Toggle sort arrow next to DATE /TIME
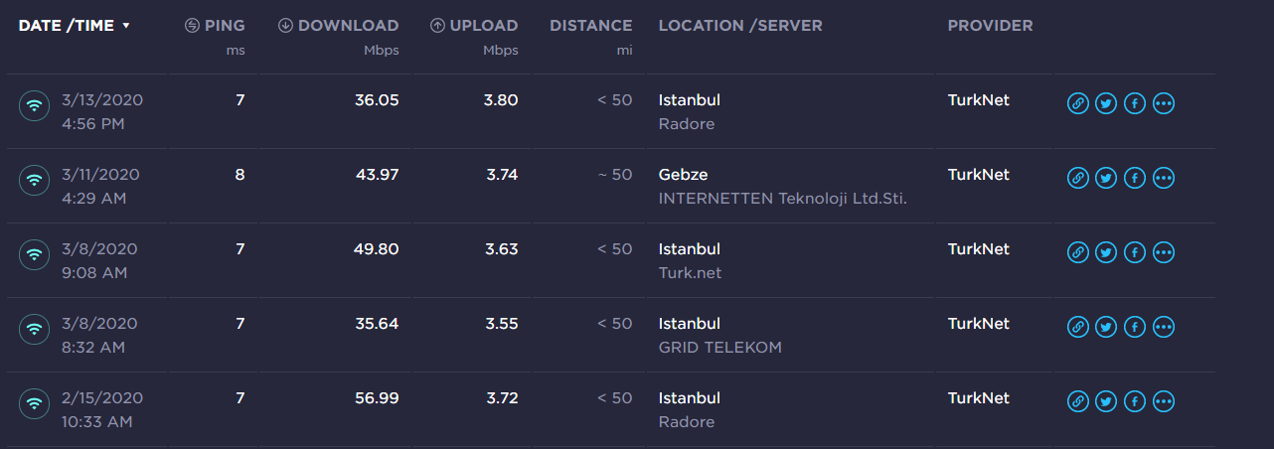The width and height of the screenshot is (1274, 449). pyautogui.click(x=126, y=26)
